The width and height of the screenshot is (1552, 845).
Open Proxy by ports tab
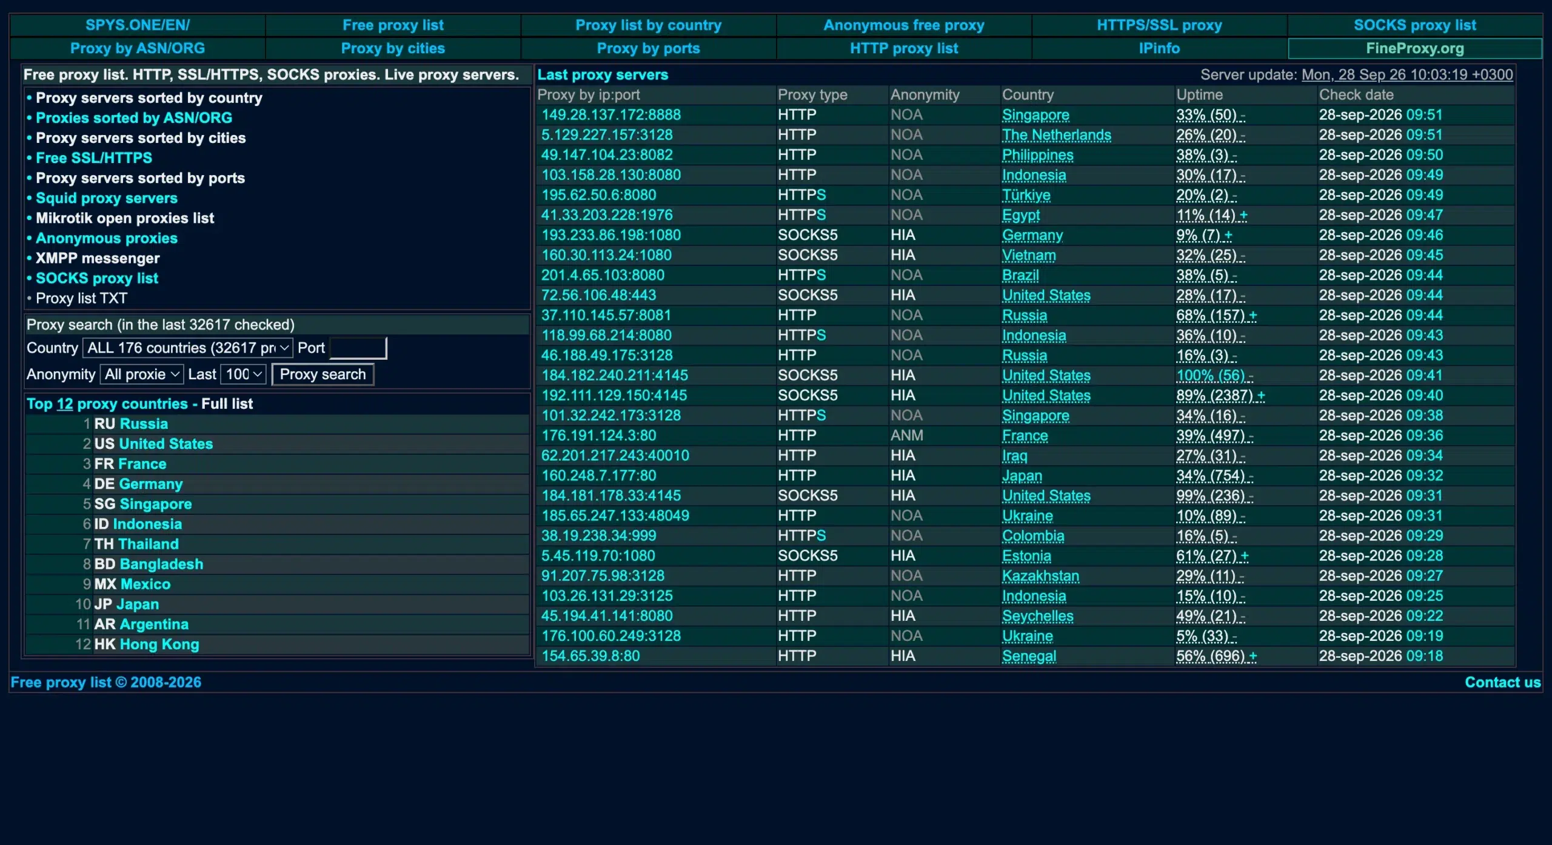coord(648,48)
